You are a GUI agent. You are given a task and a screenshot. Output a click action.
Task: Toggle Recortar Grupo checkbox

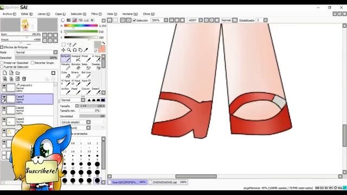[x=33, y=63]
